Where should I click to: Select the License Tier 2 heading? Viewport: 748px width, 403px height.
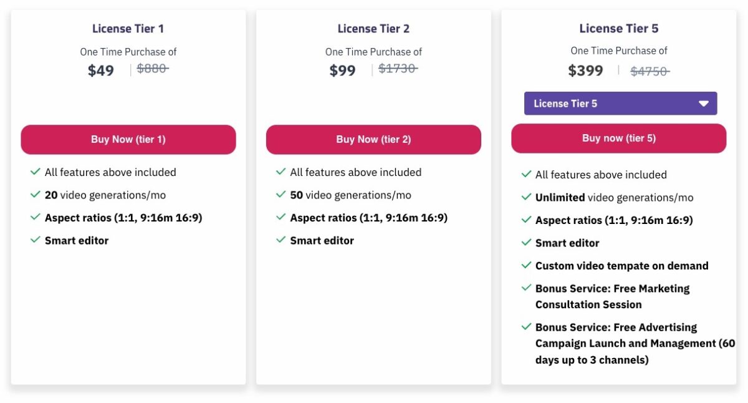373,29
